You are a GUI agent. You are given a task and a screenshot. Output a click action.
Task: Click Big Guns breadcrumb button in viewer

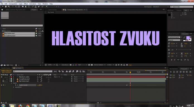pos(51,12)
